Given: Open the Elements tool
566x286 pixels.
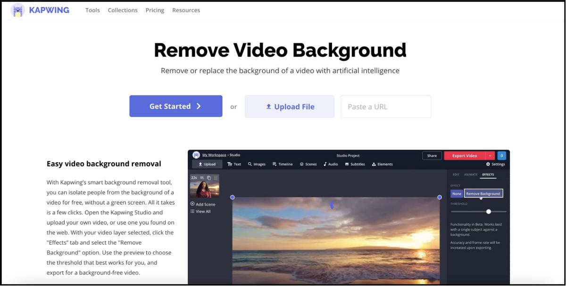Looking at the screenshot, I should 382,164.
